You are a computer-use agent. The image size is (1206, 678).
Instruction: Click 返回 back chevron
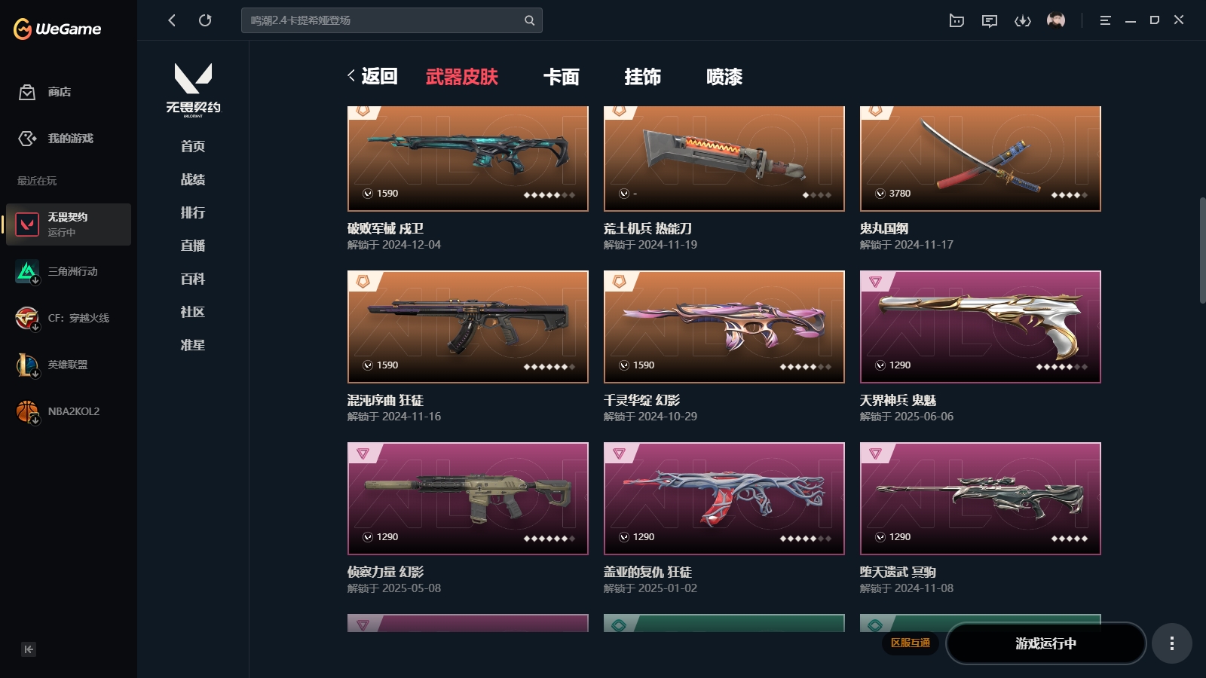click(372, 76)
